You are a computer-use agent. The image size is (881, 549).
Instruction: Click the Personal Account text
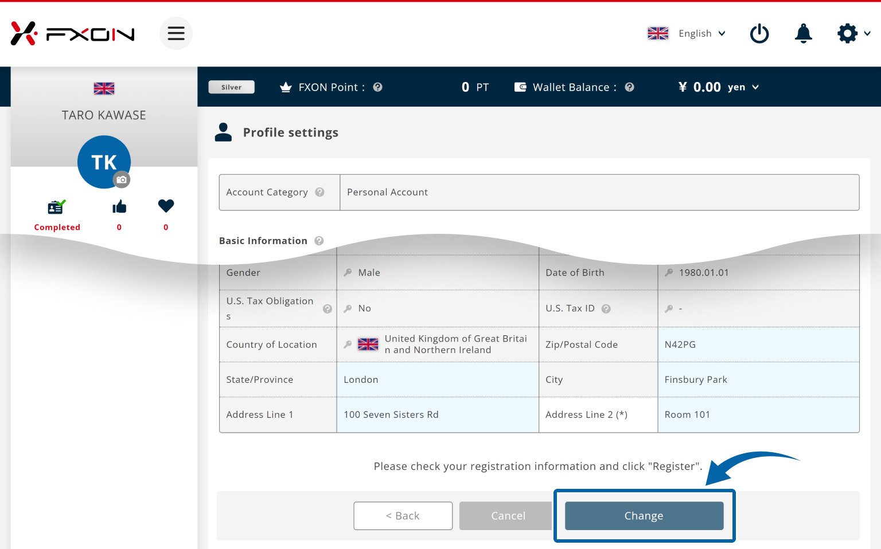pos(387,192)
